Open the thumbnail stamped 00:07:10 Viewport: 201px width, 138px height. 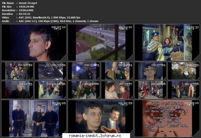[x=34, y=42]
